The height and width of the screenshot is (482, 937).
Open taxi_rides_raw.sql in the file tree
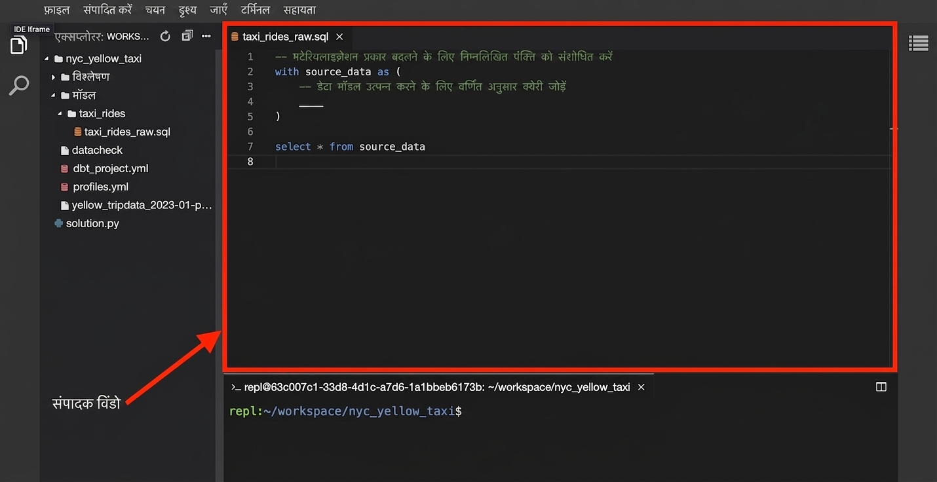point(127,132)
